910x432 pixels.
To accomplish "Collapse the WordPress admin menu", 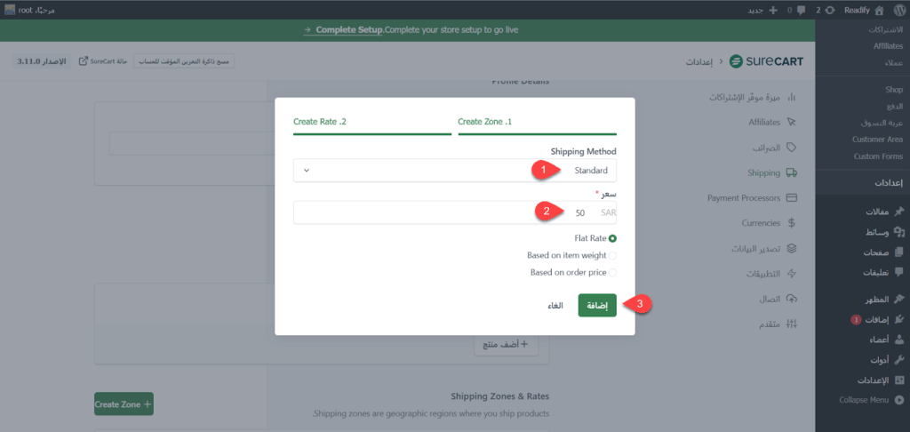I will pyautogui.click(x=865, y=400).
